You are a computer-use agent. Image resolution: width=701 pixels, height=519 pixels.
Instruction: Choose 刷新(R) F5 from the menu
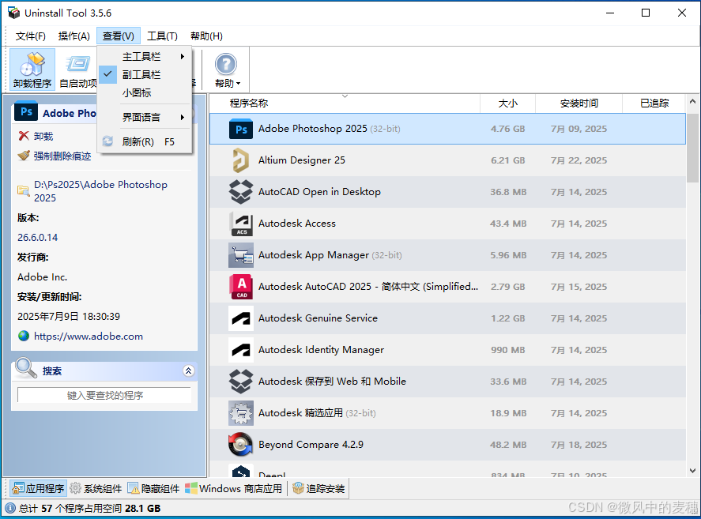145,141
